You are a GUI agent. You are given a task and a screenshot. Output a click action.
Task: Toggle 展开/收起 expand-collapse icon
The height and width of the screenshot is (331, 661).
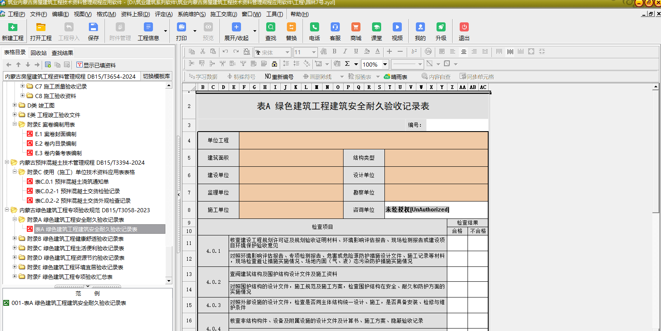click(236, 27)
